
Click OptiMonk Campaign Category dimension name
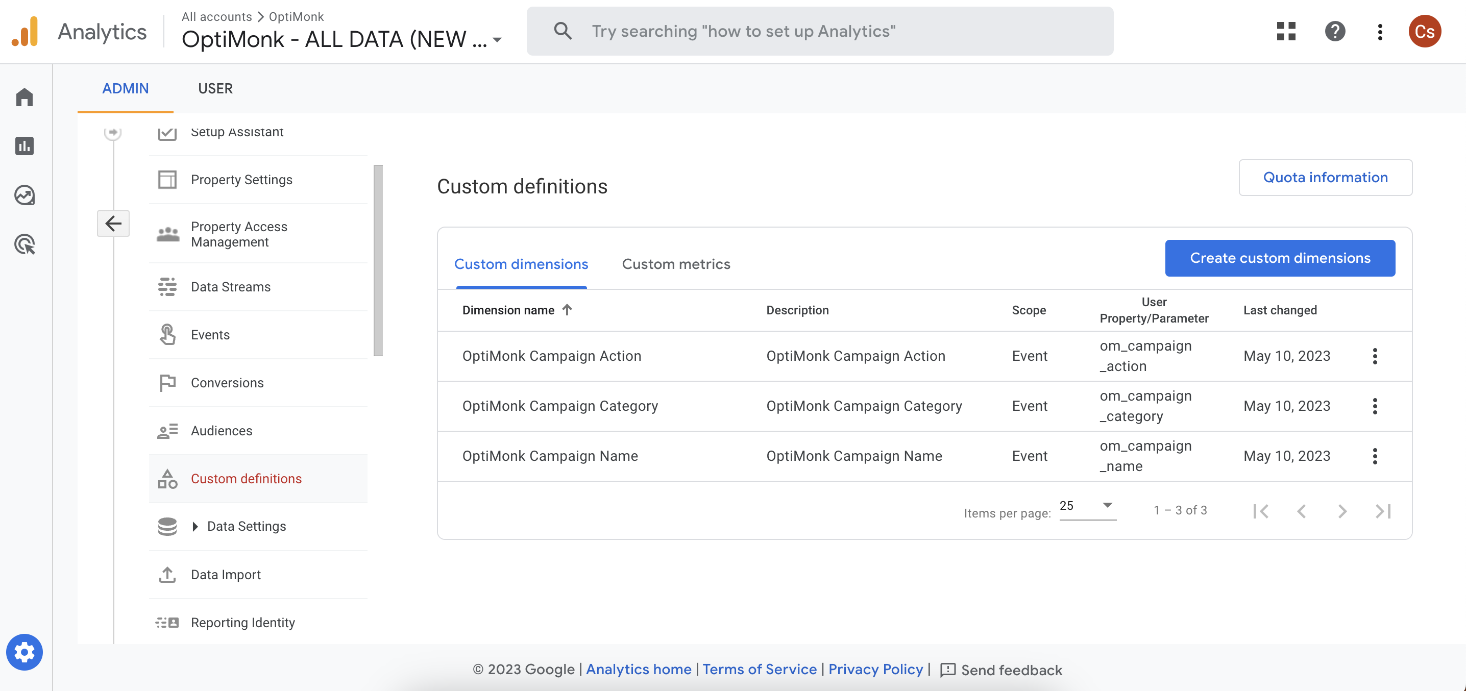(x=560, y=406)
